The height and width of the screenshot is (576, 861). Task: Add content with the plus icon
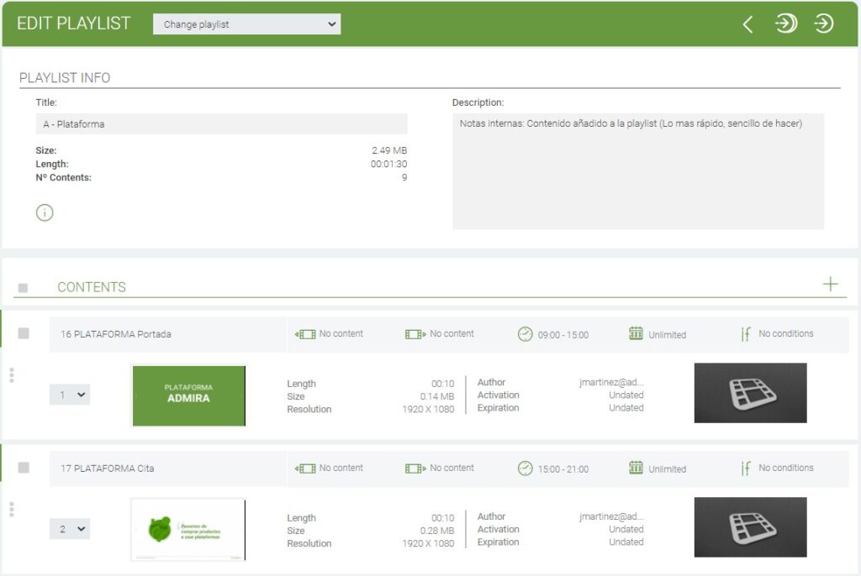coord(831,284)
